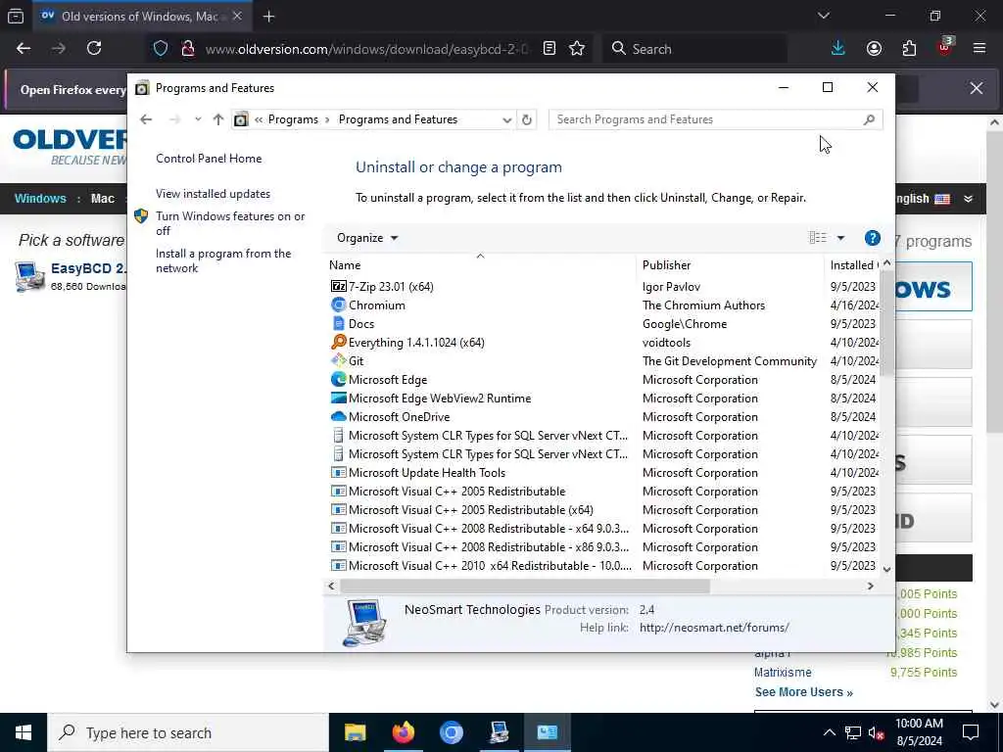Click the Microsoft Edge WebView2 Runtime icon
The width and height of the screenshot is (1003, 752).
[x=338, y=398]
